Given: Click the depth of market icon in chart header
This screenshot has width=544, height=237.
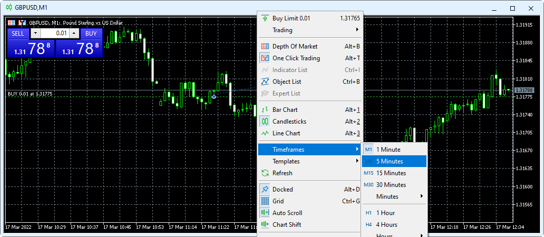Looking at the screenshot, I should coord(11,23).
